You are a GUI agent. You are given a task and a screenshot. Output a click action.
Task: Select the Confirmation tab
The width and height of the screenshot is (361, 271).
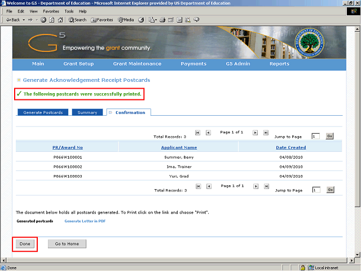coord(129,112)
